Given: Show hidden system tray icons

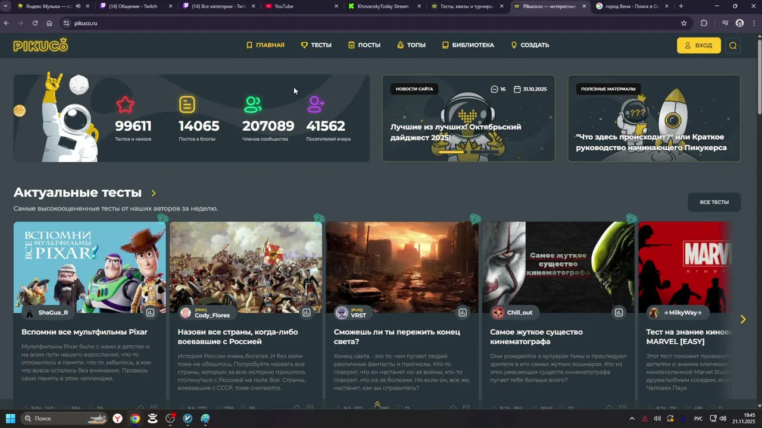Looking at the screenshot, I should 632,418.
